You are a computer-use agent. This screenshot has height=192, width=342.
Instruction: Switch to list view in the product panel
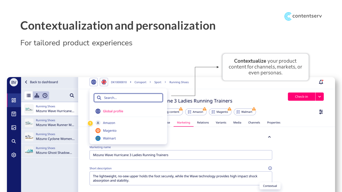29,95
